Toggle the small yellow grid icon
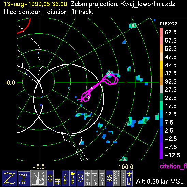This screenshot has height=187, width=187. coord(58,182)
